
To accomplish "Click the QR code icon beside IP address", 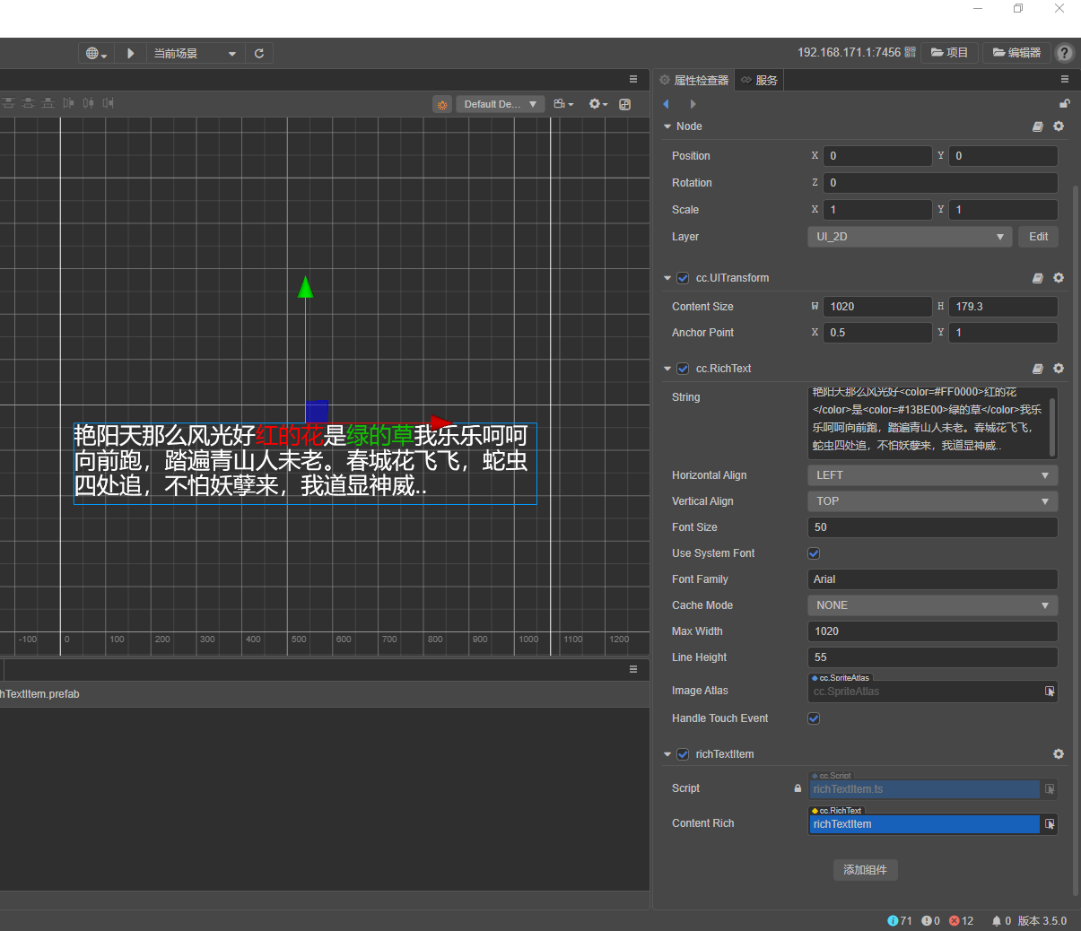I will pyautogui.click(x=911, y=52).
